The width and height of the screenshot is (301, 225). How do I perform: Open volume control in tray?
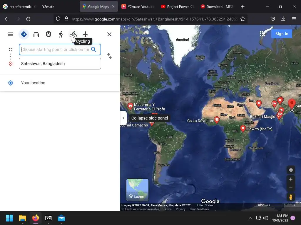point(266,218)
